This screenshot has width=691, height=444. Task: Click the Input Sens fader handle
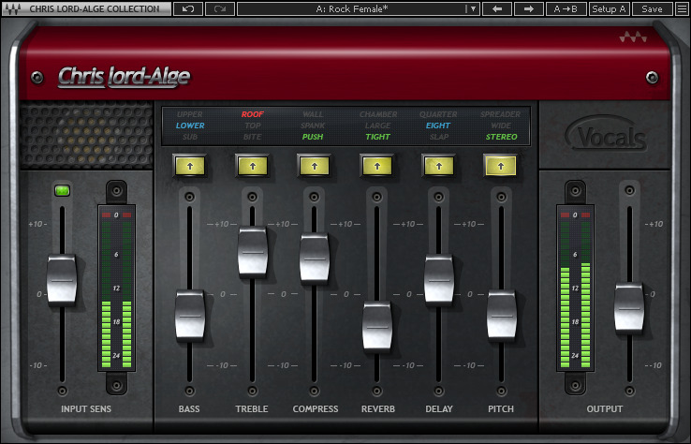(x=62, y=279)
